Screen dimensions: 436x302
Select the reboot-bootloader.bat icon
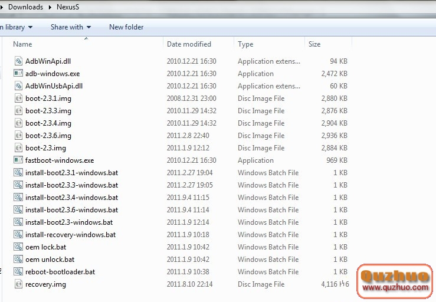18,272
